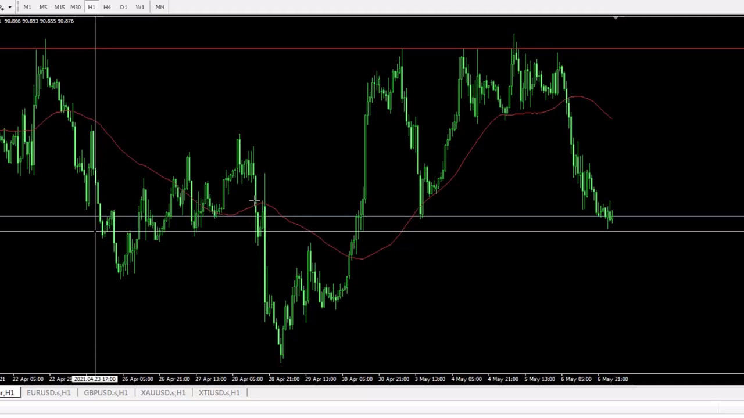Toggle the active H1 timeframe button
This screenshot has height=418, width=744.
[91, 7]
